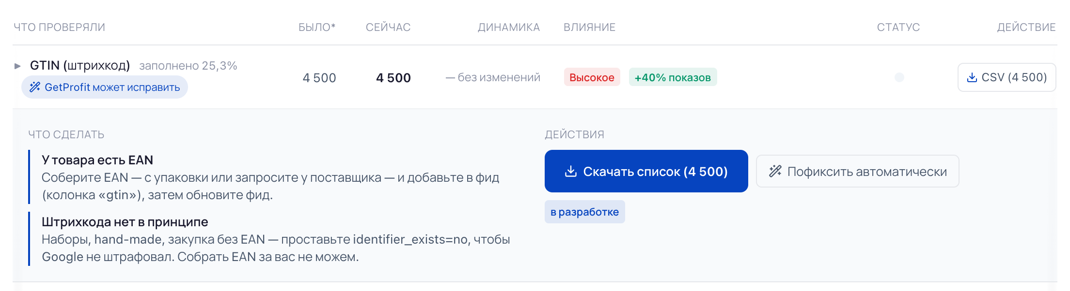
Task: Click the magic wand icon in GetProfit badge
Action: coord(35,87)
